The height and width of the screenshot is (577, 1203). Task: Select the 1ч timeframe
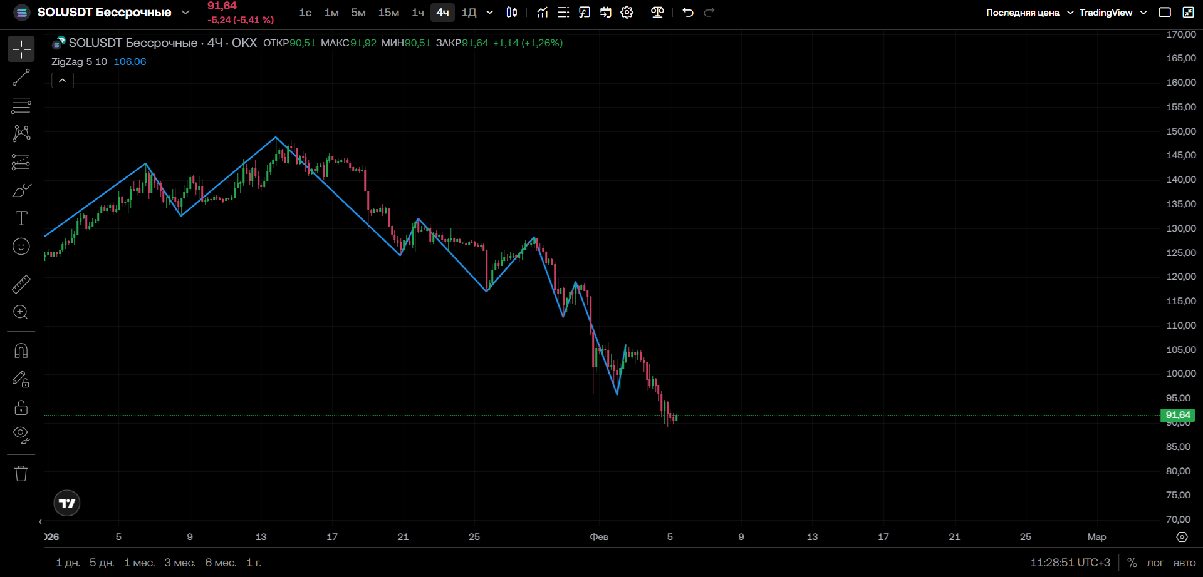click(418, 13)
